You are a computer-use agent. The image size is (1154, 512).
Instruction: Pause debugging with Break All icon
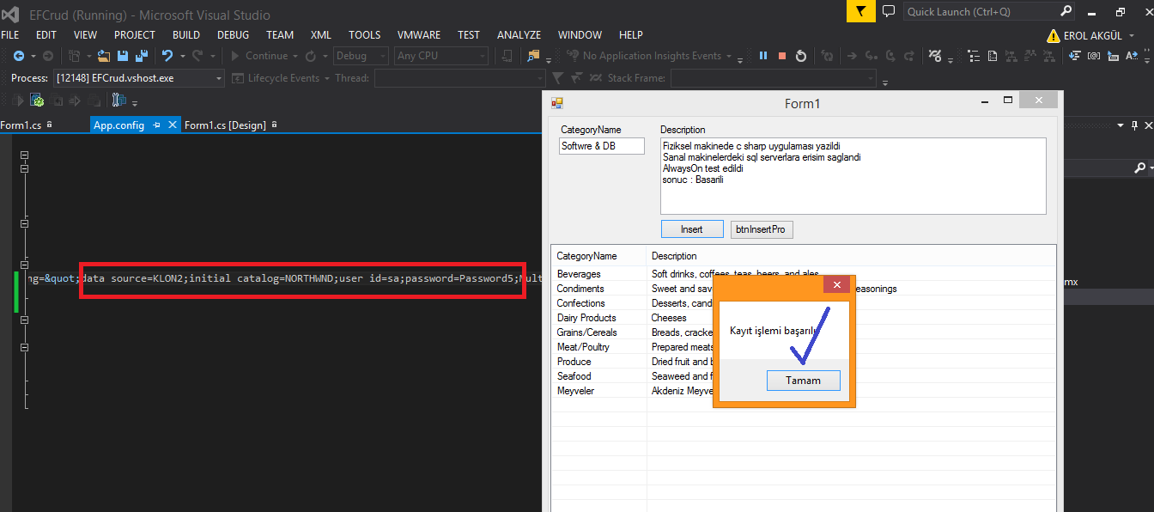(x=763, y=56)
